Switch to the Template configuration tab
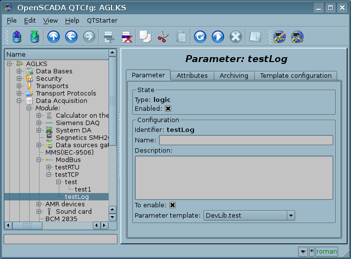Viewport: 351px width, 259px height. point(296,75)
